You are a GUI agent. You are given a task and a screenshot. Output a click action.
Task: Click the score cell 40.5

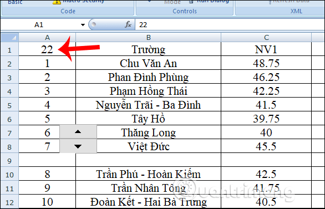coord(266,202)
